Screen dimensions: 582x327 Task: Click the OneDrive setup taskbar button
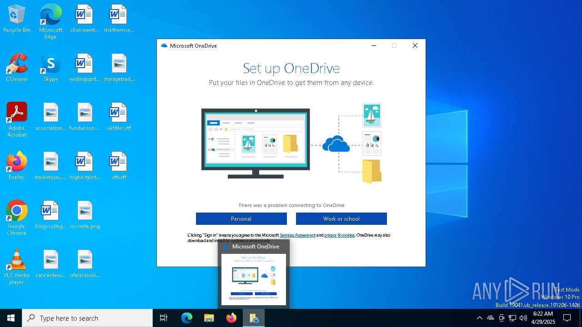[x=254, y=318]
